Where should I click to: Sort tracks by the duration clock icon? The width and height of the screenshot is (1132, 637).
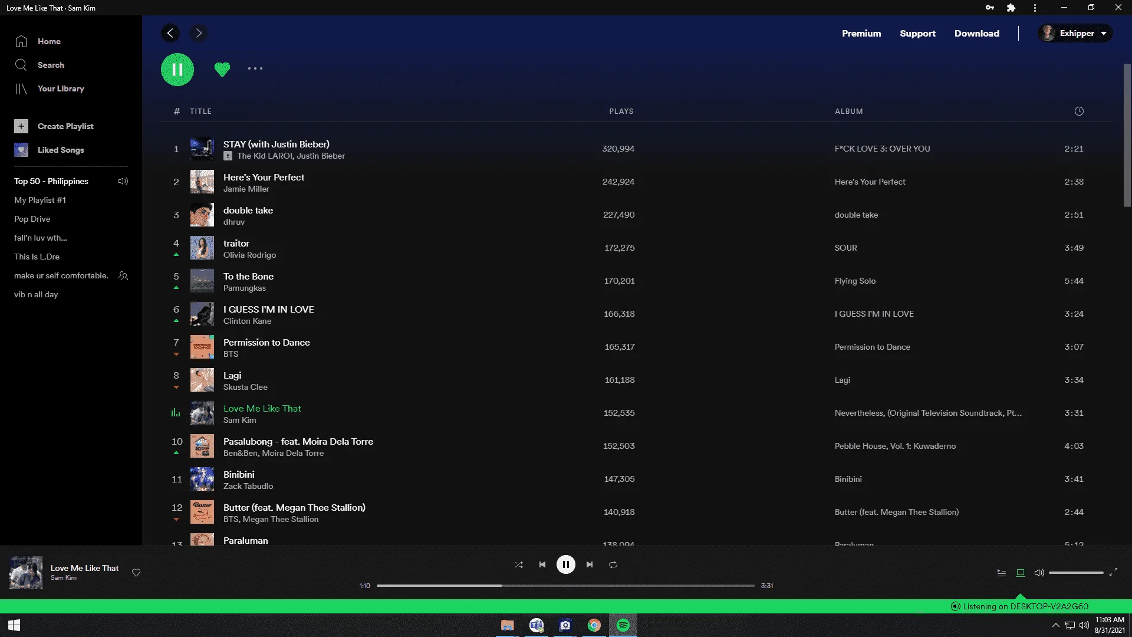(1079, 111)
